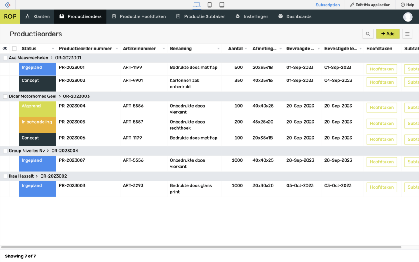The width and height of the screenshot is (419, 262).
Task: Open Productieorder nummer column dropdown arrow
Action: [x=117, y=49]
